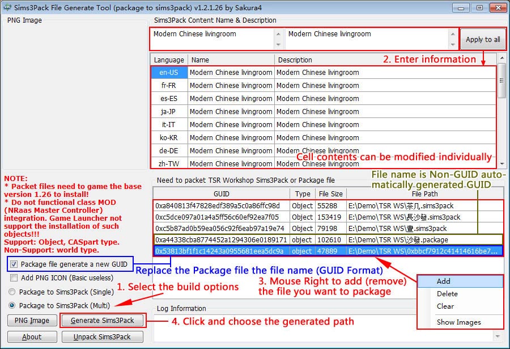
Task: Click language table scrollbar up arrow
Action: pyautogui.click(x=502, y=58)
